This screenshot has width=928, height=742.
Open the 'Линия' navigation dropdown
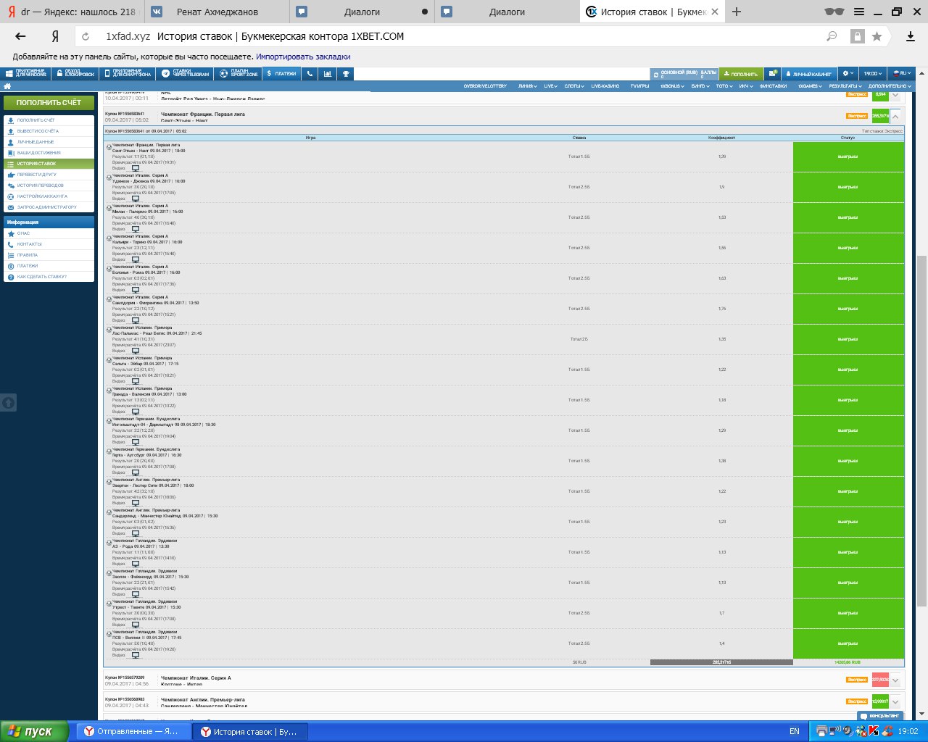[x=527, y=86]
